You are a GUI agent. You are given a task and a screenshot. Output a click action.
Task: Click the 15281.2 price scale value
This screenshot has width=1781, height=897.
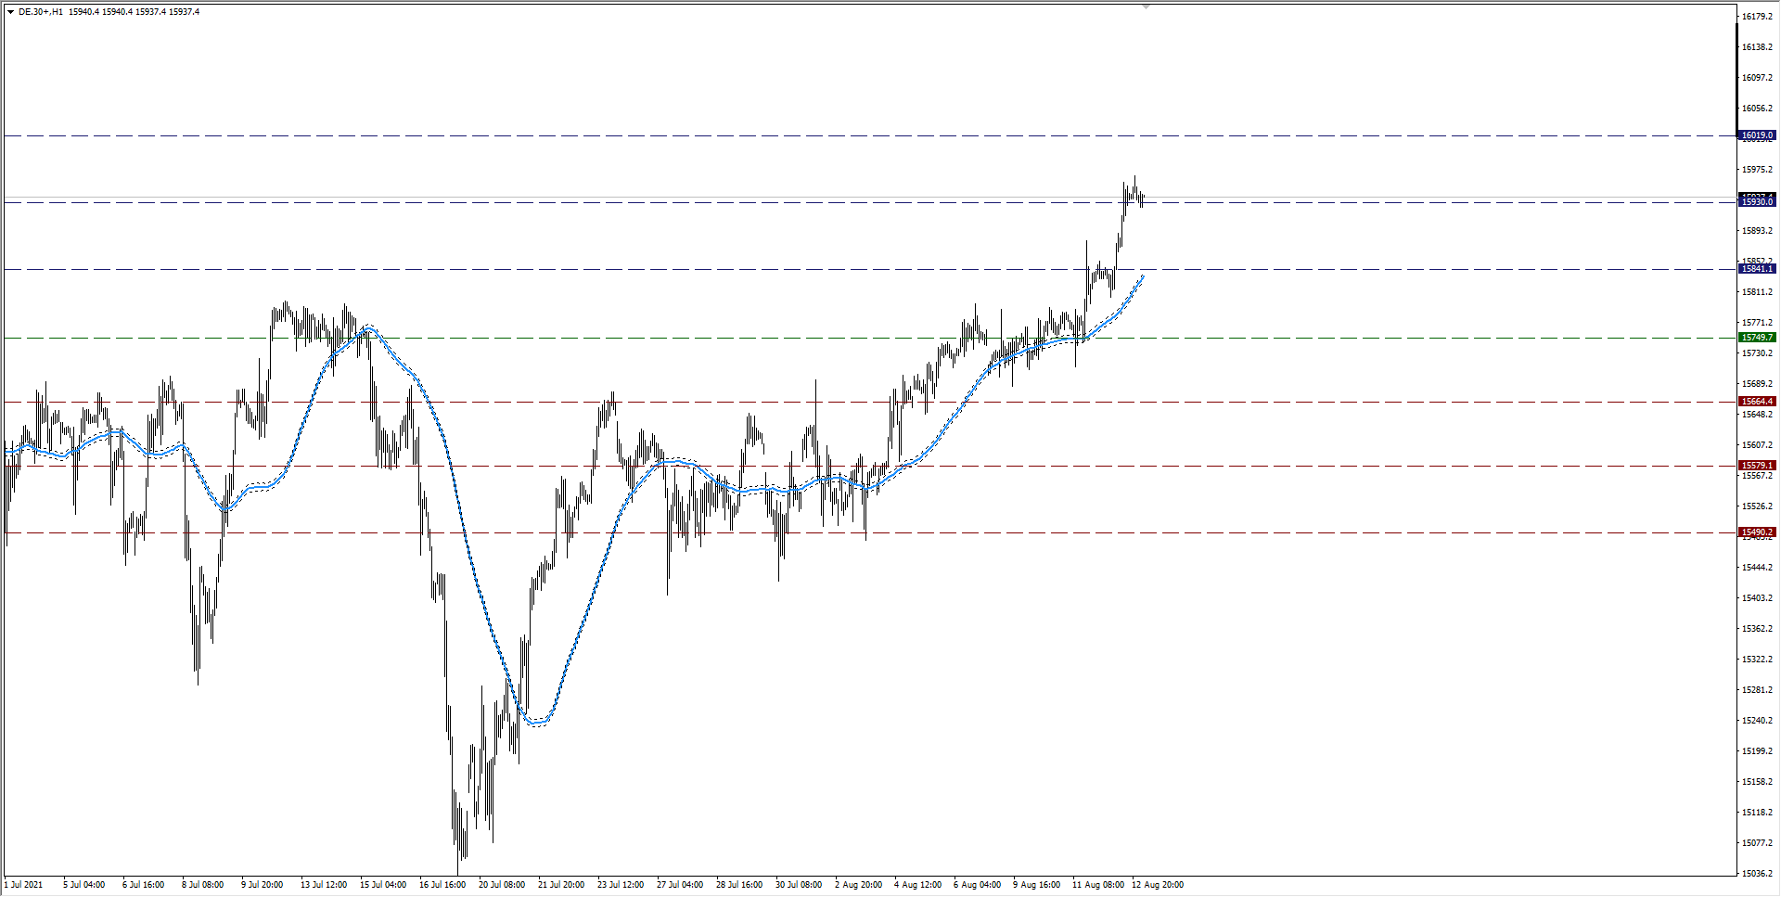tap(1757, 690)
